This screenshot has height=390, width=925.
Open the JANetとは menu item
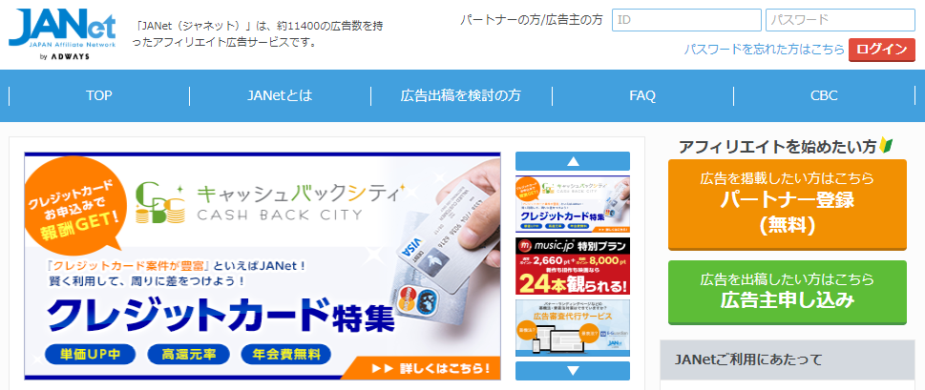(280, 95)
